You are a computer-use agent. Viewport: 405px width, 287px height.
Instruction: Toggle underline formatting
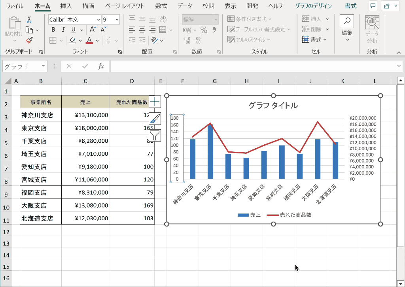[73, 30]
